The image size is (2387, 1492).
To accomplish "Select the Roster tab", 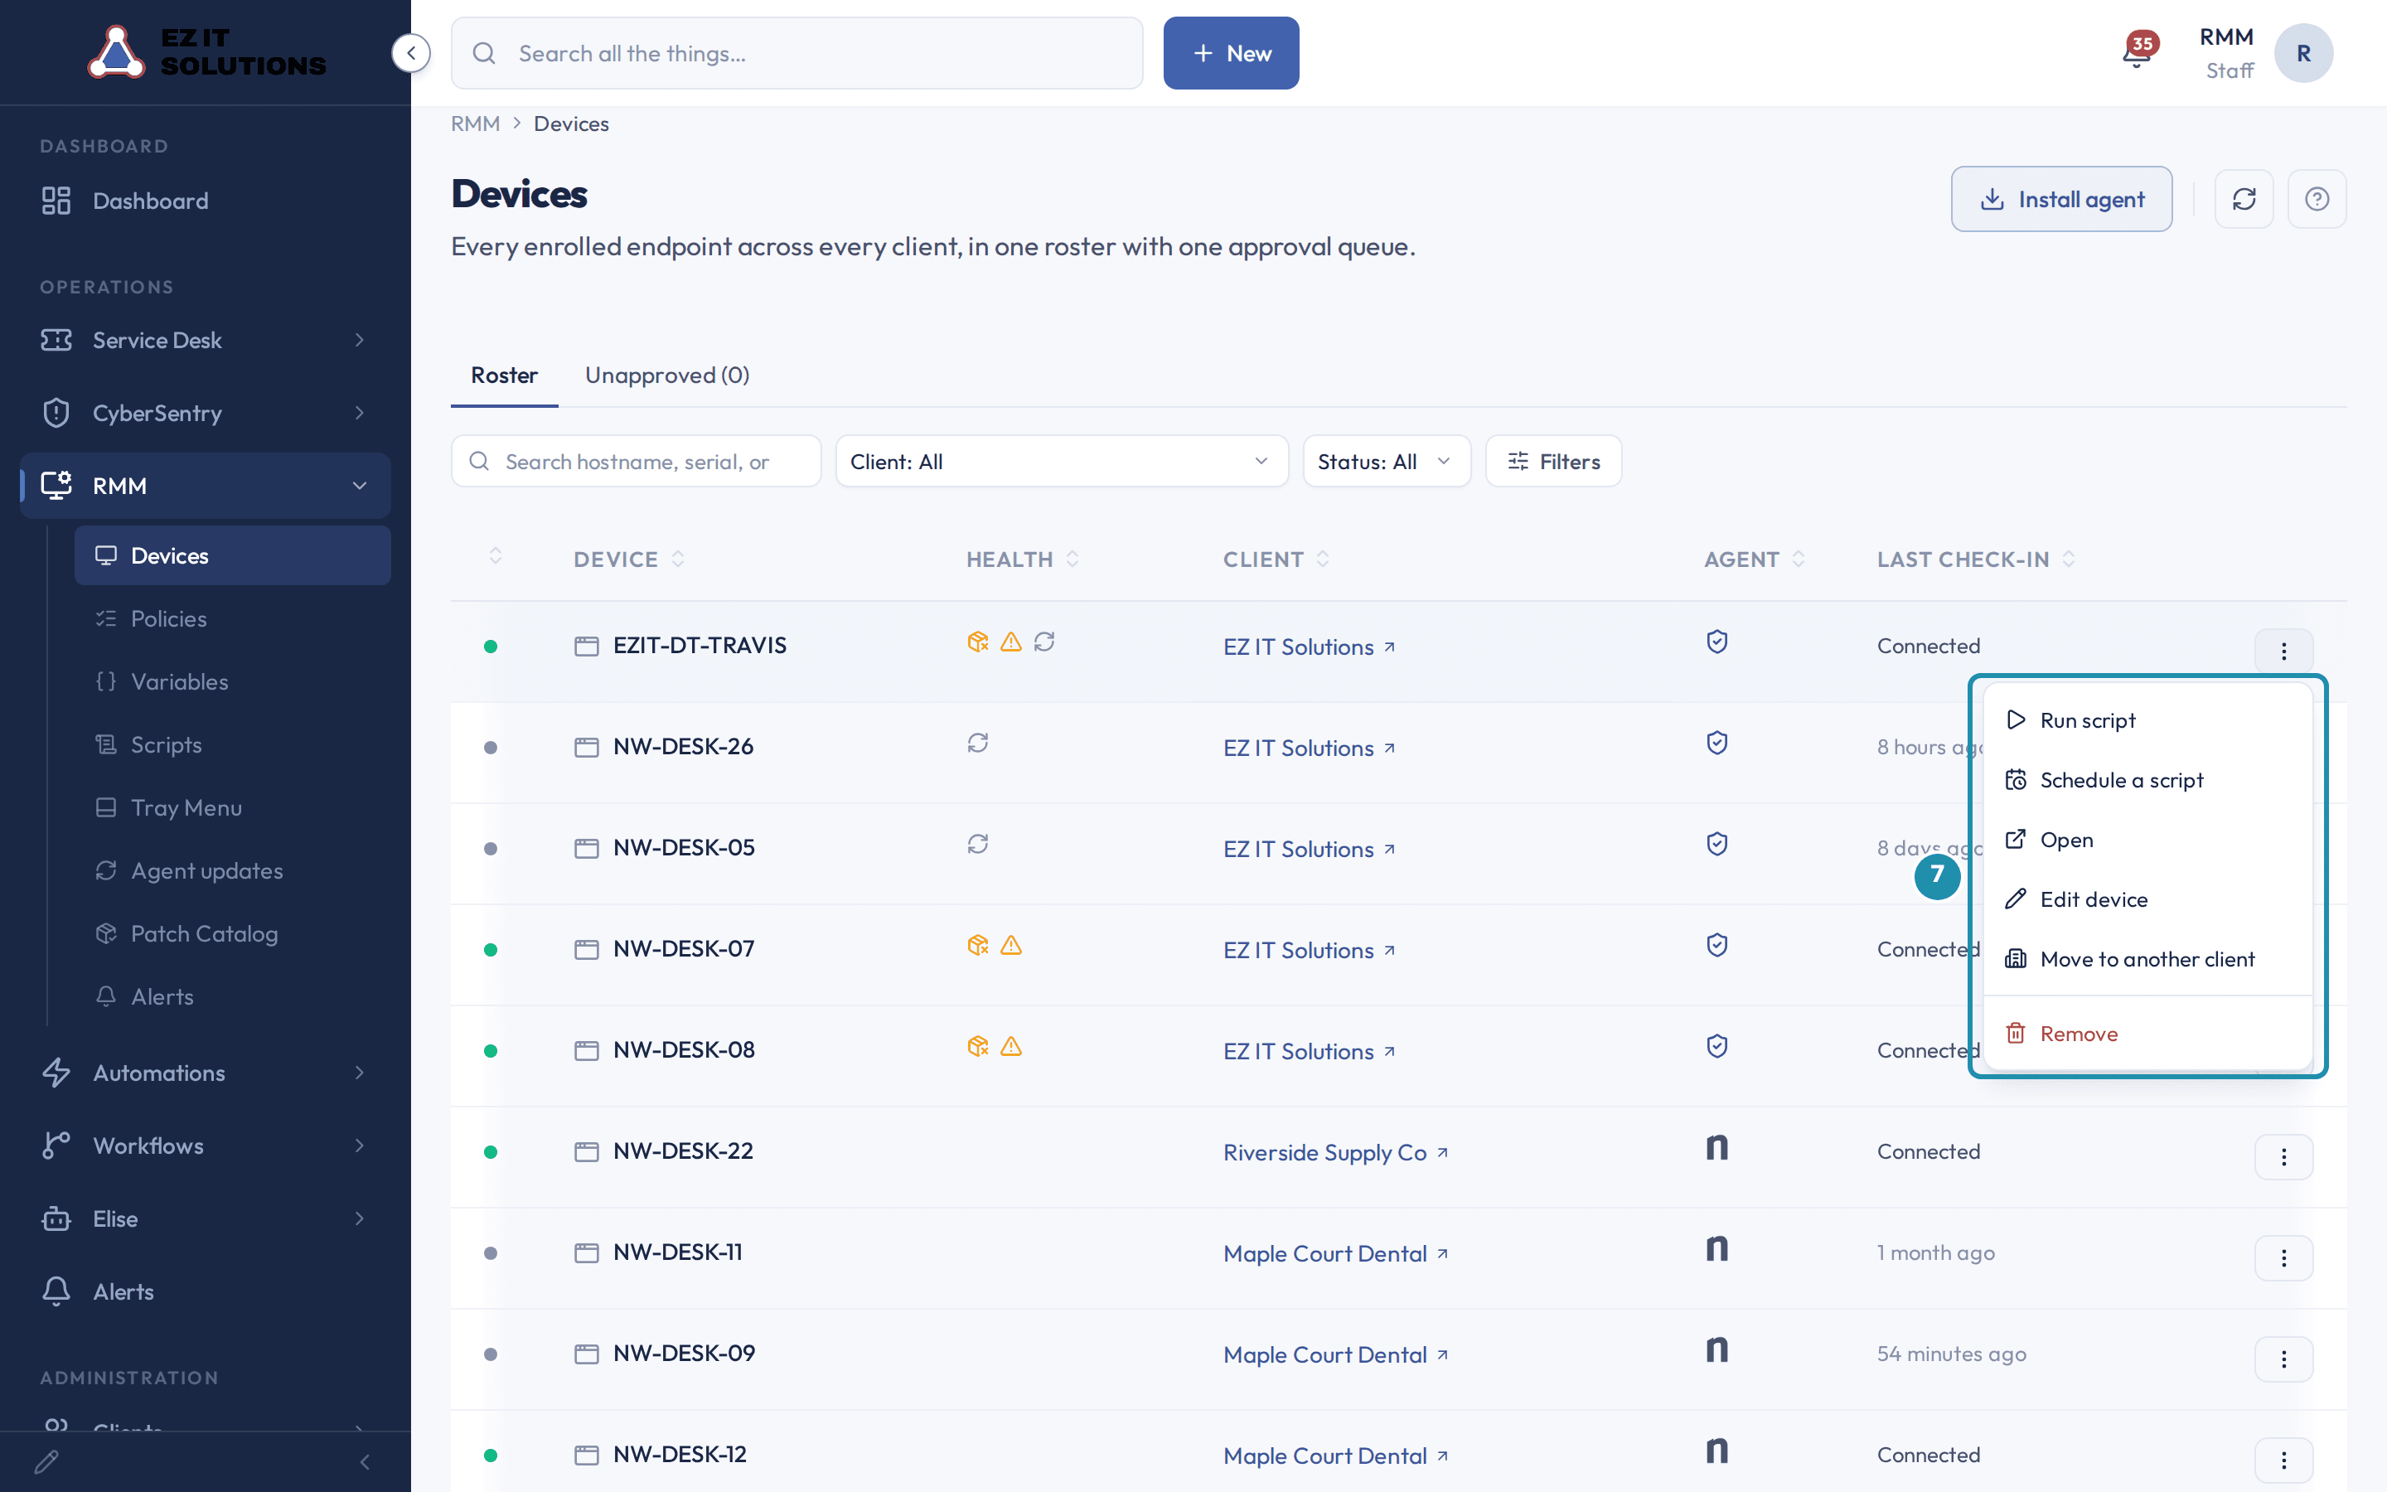I will pos(504,376).
